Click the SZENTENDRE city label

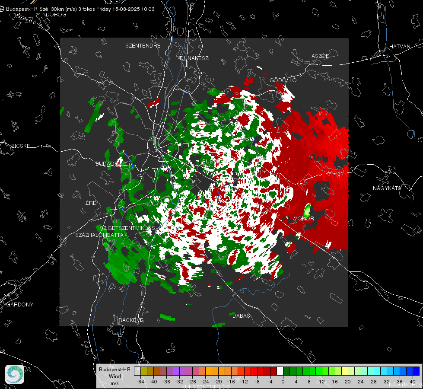[x=143, y=46]
